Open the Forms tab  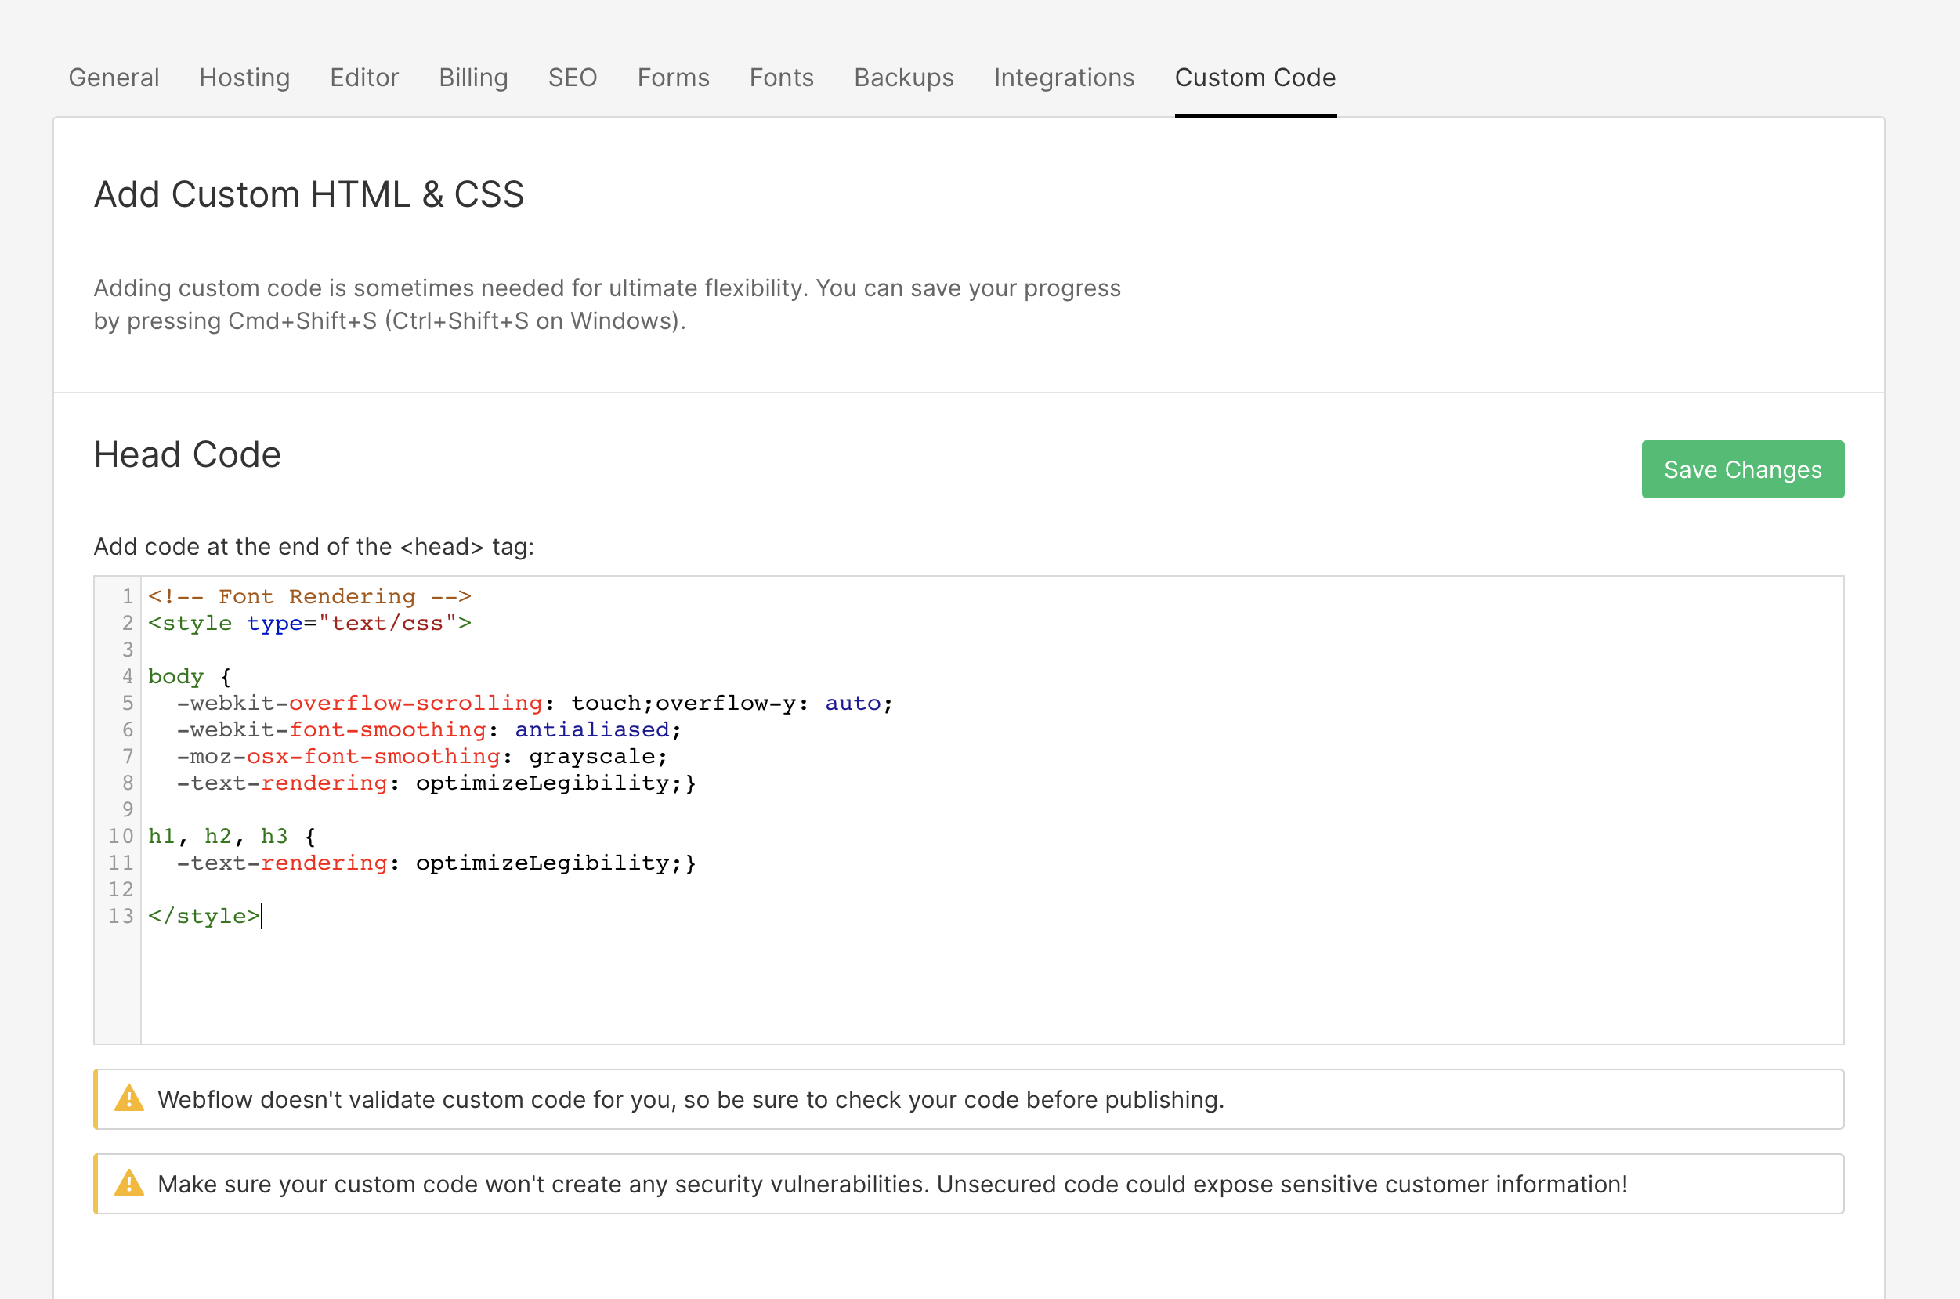click(x=673, y=77)
